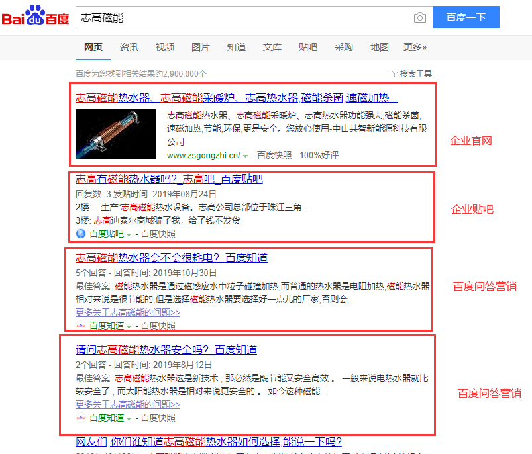
Task: Click 更多关于志高磁能的问题>> under 很耗电 result
Action: point(128,312)
